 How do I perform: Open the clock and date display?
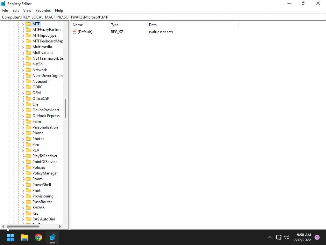pos(302,237)
